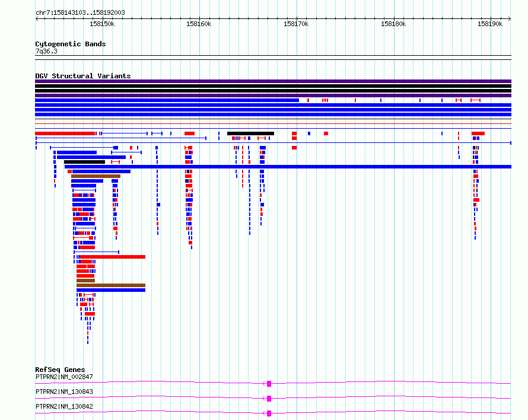Open the Cytogenetic Bands track title
This screenshot has width=528, height=420.
[x=71, y=44]
